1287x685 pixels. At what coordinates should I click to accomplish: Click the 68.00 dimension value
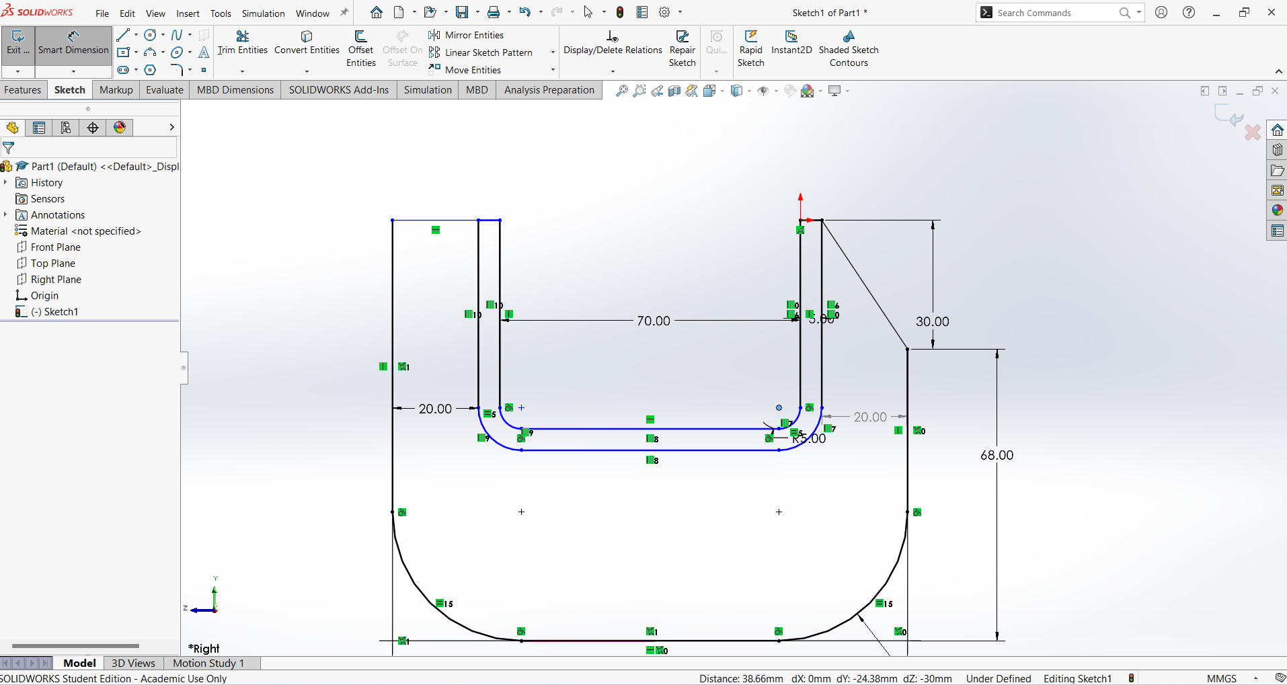pos(997,455)
